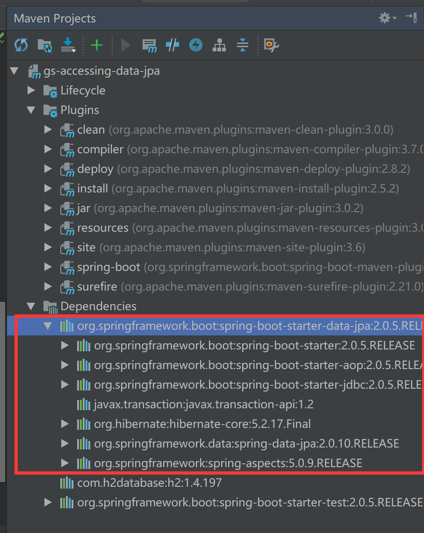Image resolution: width=424 pixels, height=533 pixels.
Task: Open Maven settings via wrench icon
Action: [271, 45]
